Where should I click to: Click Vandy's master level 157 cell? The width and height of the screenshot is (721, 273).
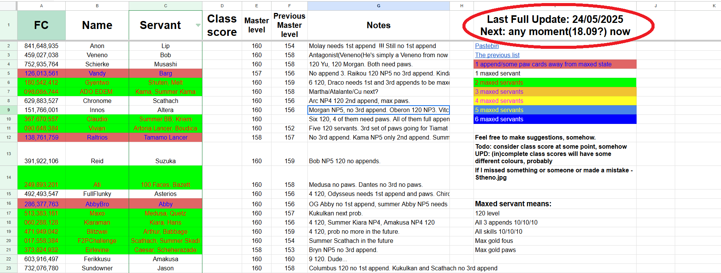[257, 73]
